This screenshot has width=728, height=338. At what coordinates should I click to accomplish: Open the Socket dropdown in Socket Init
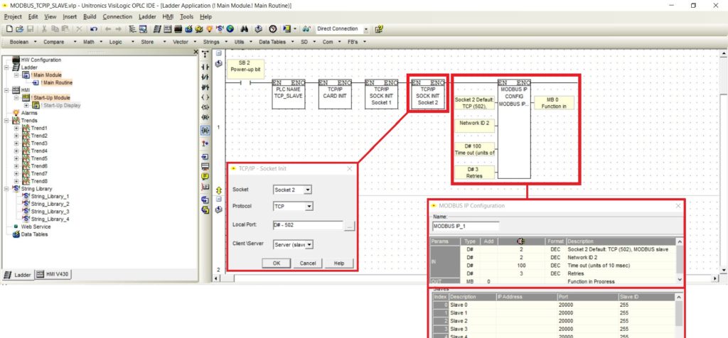pos(307,190)
